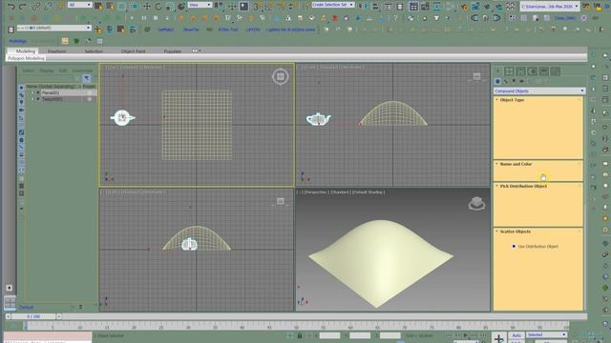This screenshot has width=611, height=343.
Task: Click the X coordinate input field
Action: 329,335
